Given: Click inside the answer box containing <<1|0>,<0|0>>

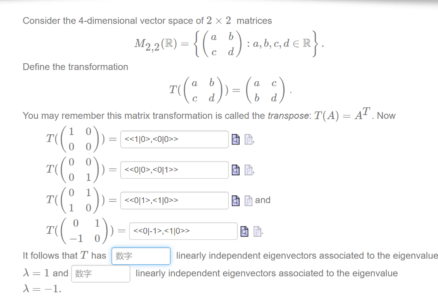Looking at the screenshot, I should coord(174,139).
